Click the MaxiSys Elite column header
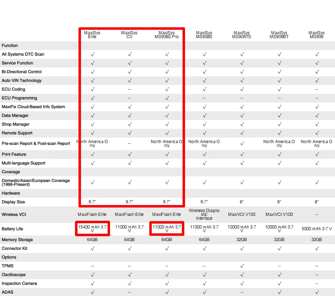Screen dimensions: 335x296 (92, 35)
